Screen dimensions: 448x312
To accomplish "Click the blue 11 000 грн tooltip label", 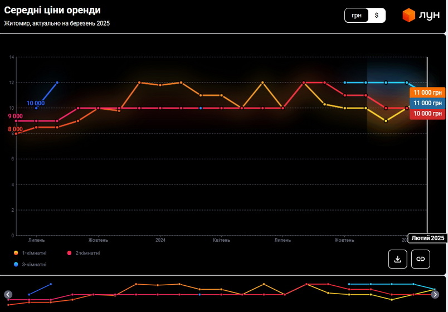I will coord(427,103).
